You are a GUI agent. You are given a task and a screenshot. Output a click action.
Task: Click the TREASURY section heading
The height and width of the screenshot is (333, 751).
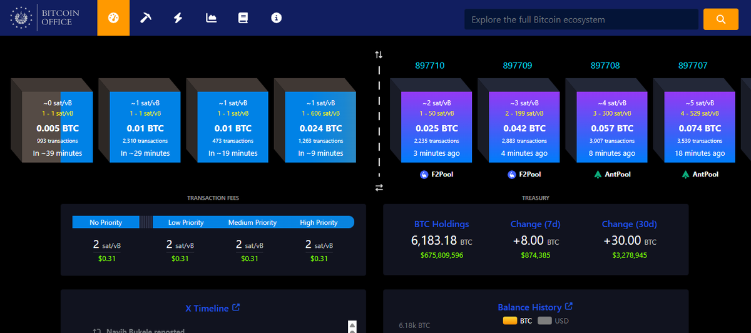point(536,198)
